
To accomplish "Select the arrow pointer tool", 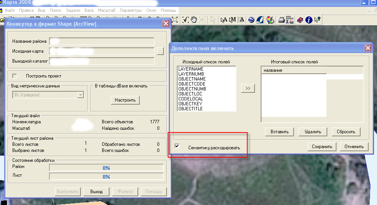I will [x=213, y=20].
